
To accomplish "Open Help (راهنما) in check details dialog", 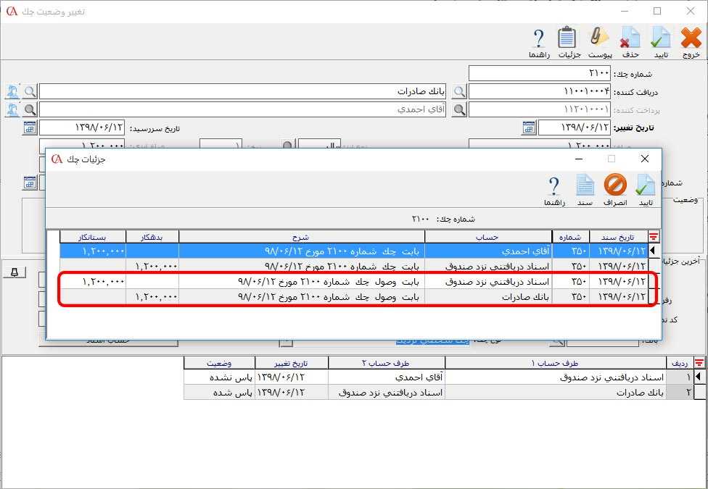I will point(555,190).
